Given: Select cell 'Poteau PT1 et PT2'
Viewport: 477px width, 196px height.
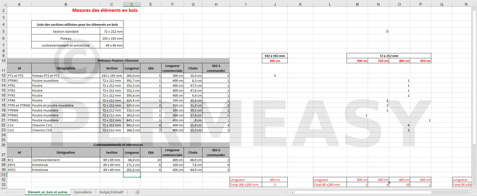Looking at the screenshot, I should [x=66, y=76].
